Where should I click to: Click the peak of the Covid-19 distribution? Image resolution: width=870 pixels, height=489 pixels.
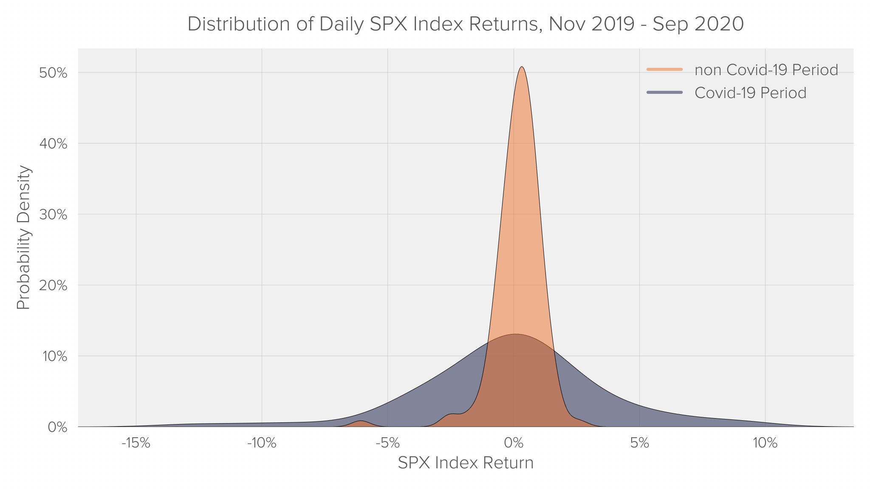(x=515, y=335)
